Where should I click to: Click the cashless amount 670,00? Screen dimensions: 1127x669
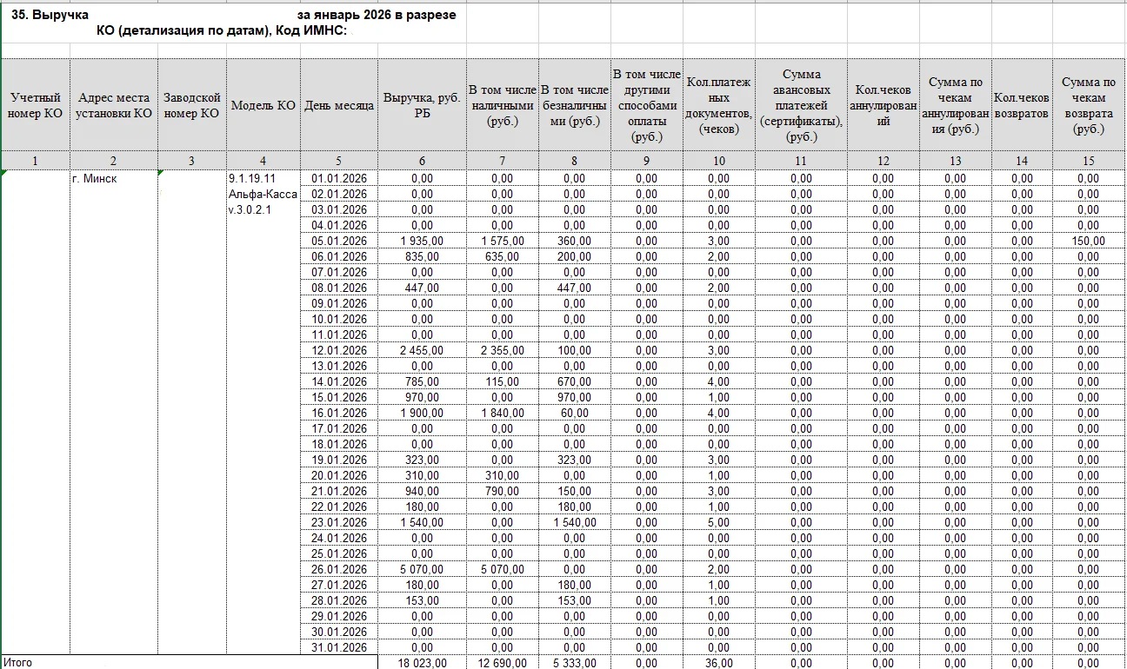pyautogui.click(x=575, y=381)
